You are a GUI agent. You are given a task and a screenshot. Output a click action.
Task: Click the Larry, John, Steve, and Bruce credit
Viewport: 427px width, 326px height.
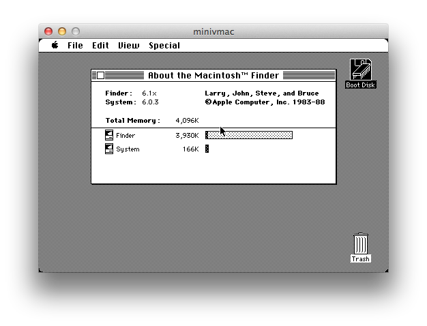click(262, 93)
